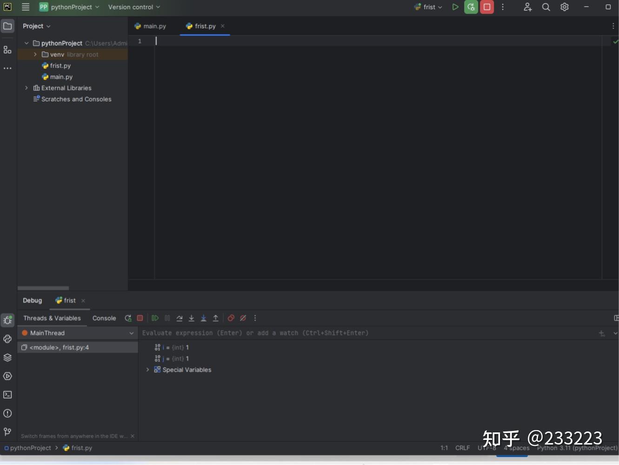Click the Evaluate expression input field
Screen dimensions: 619x465
click(367, 333)
